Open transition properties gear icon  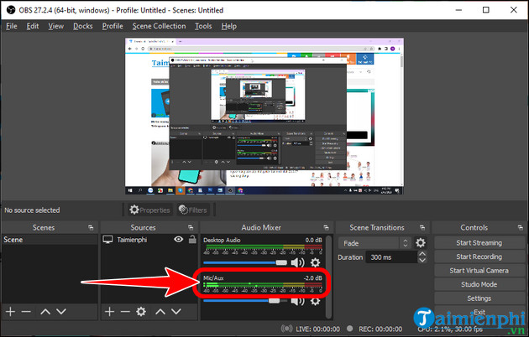tap(421, 243)
